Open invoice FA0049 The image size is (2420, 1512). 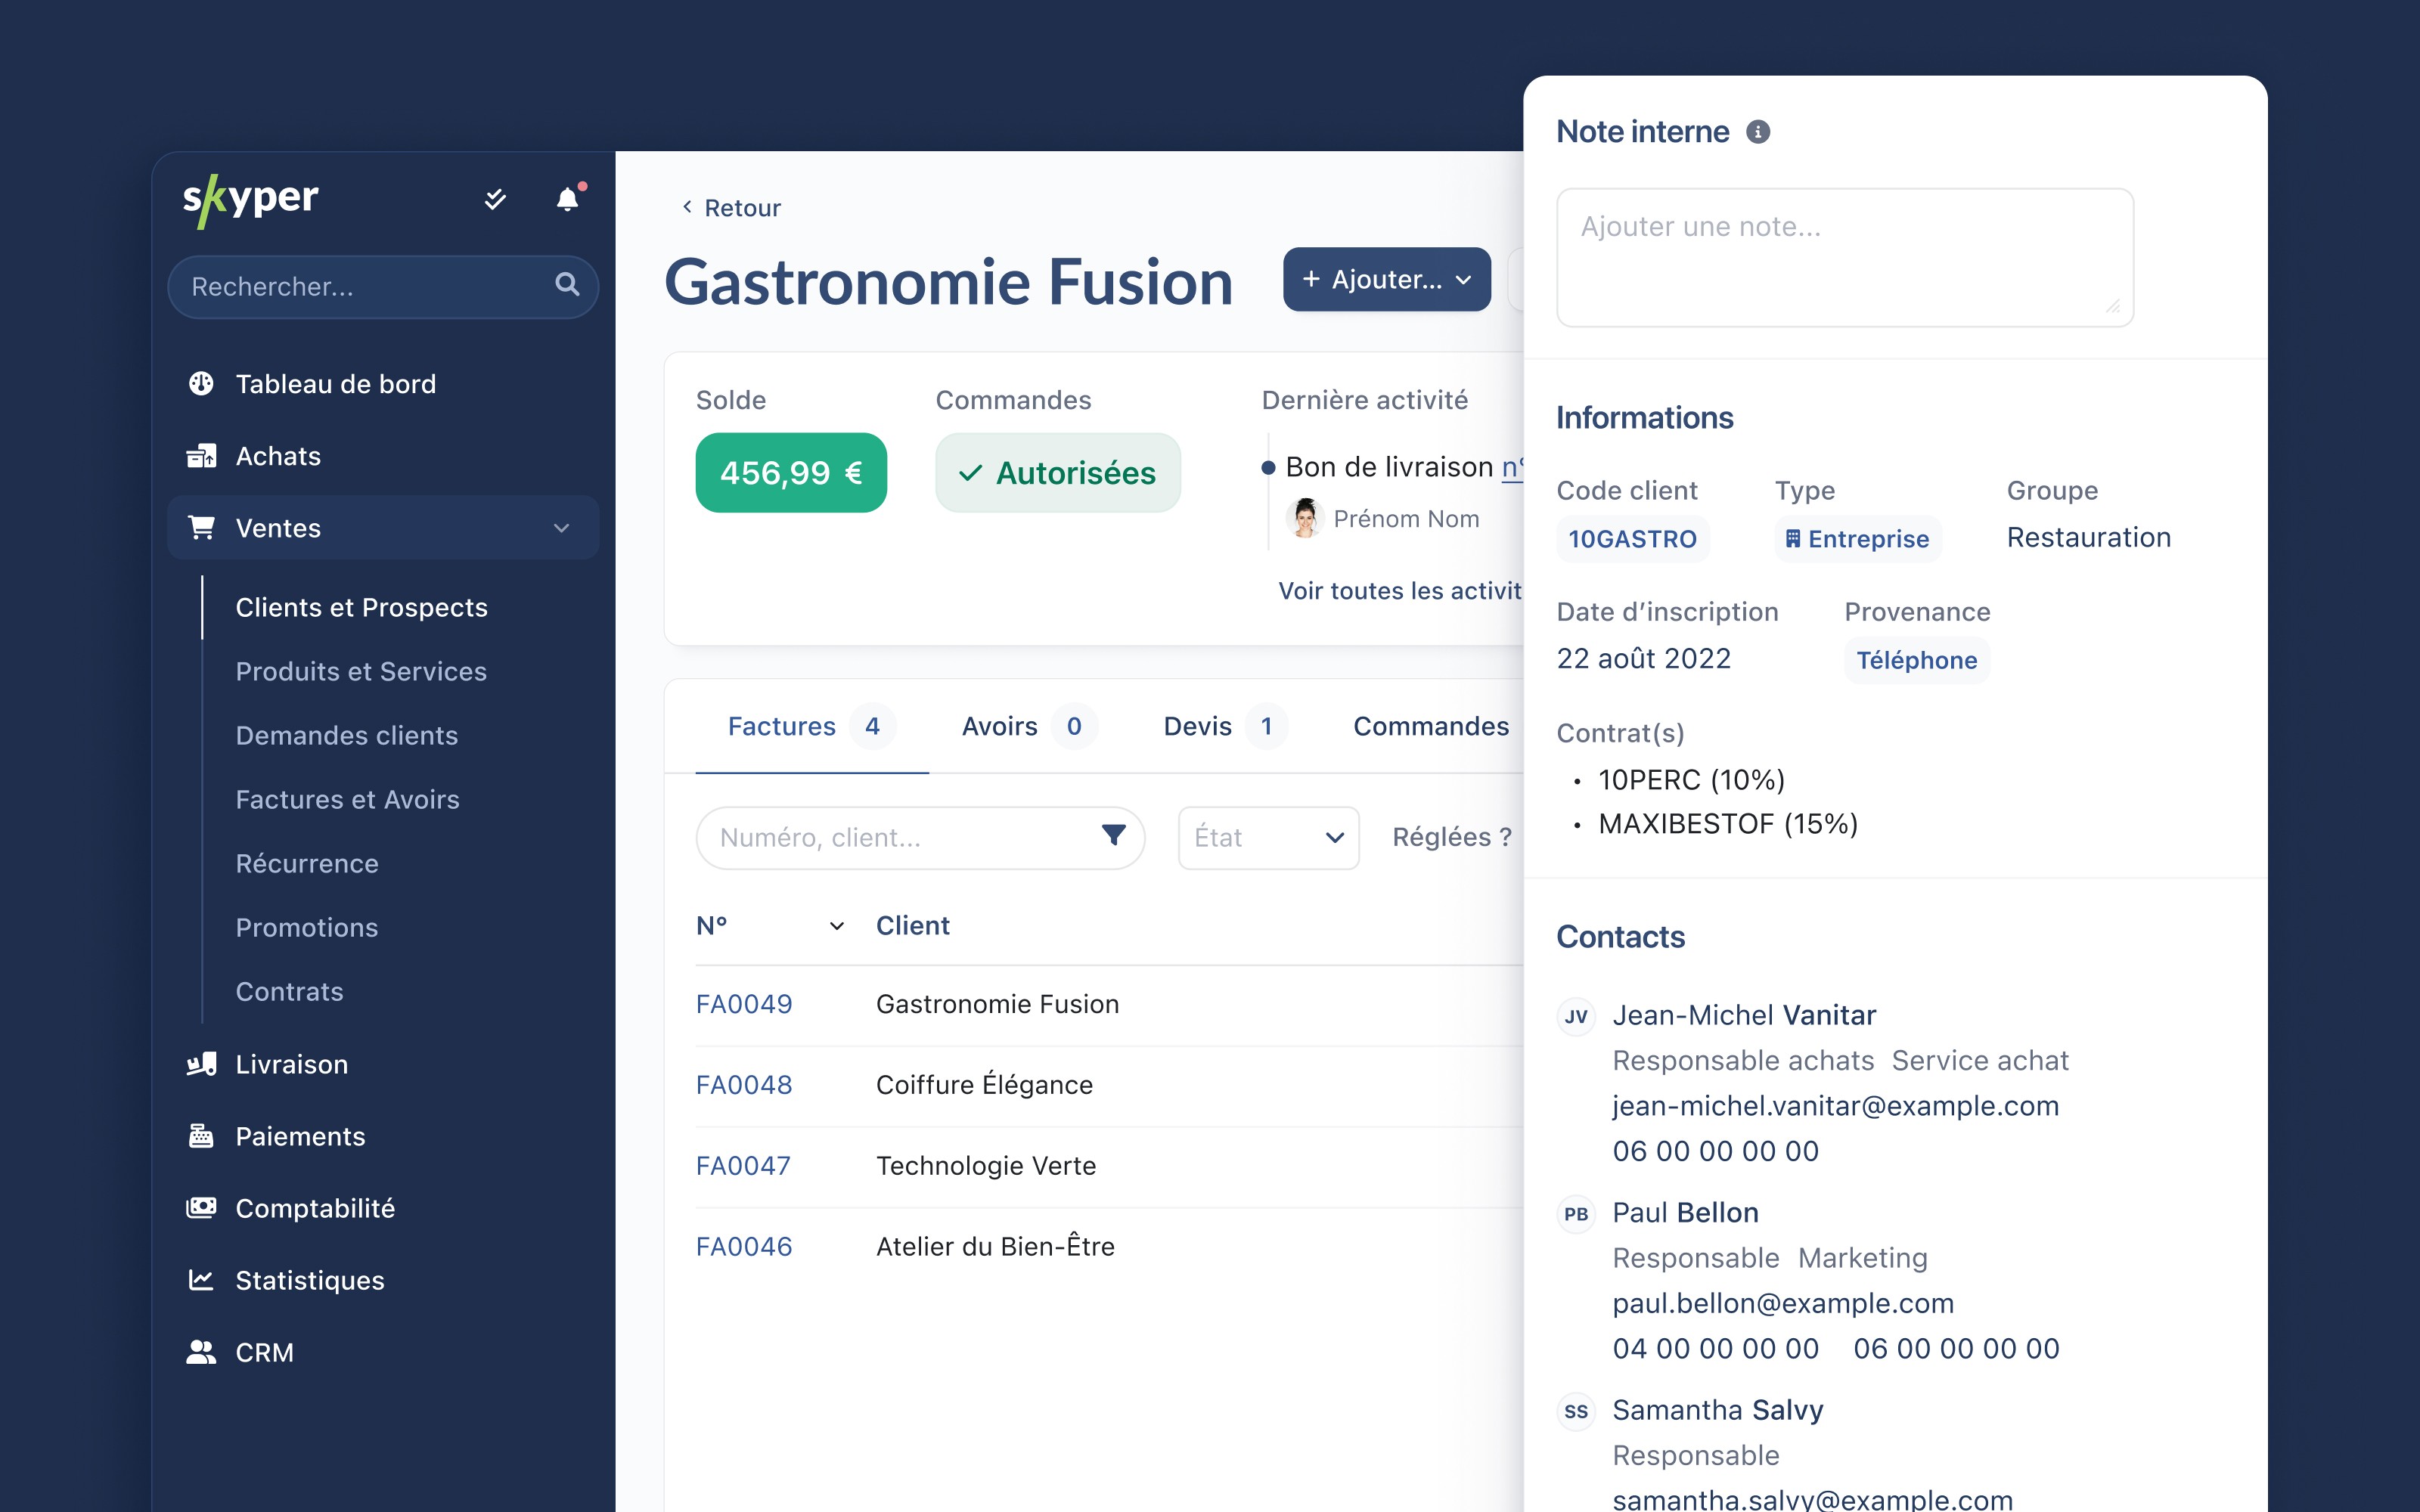(x=744, y=1004)
